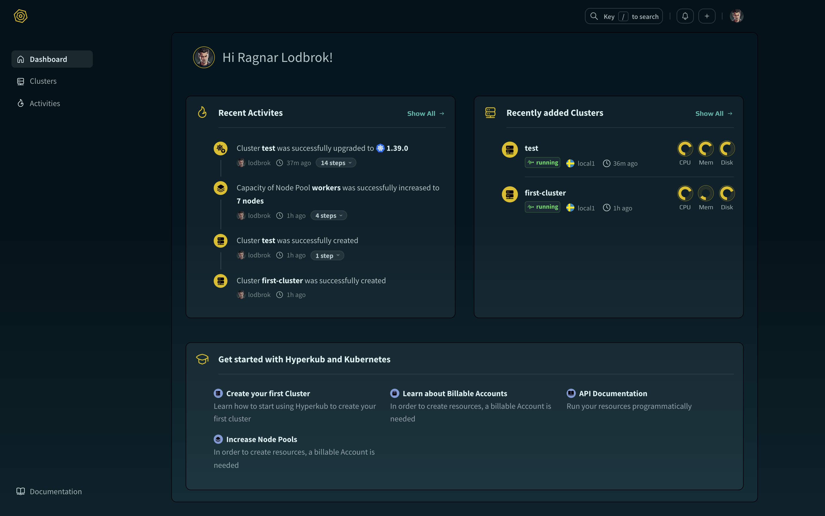Click the search magnifier icon
This screenshot has height=516, width=825.
click(x=594, y=16)
